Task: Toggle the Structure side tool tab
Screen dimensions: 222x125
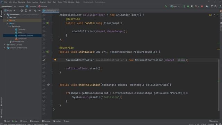Action: [x=1, y=101]
